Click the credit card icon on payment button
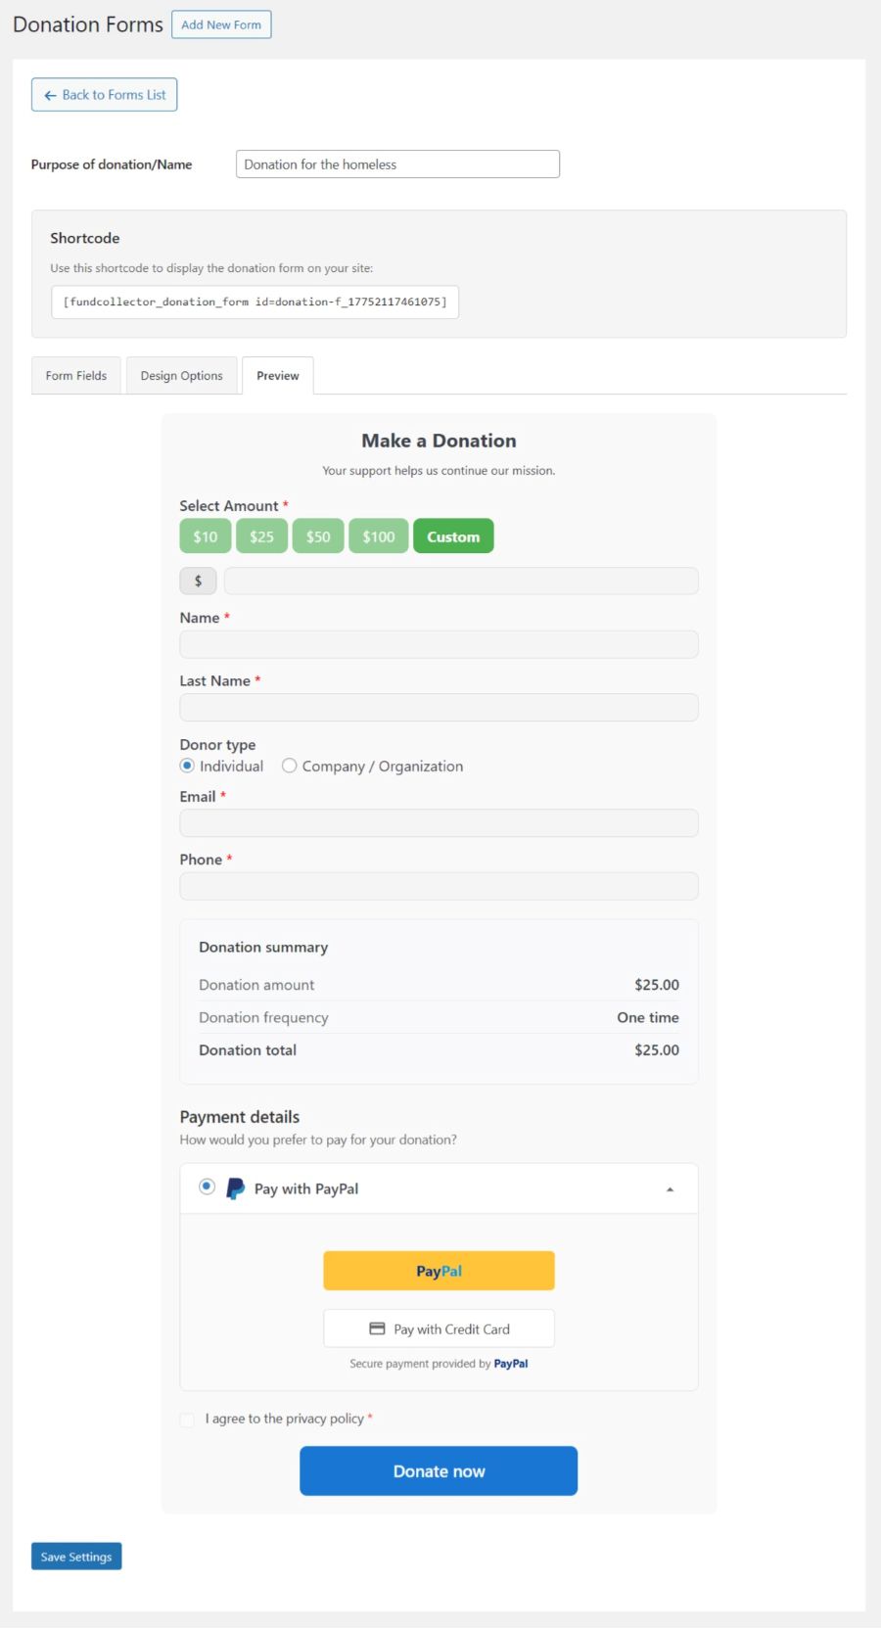The height and width of the screenshot is (1629, 881). 378,1328
